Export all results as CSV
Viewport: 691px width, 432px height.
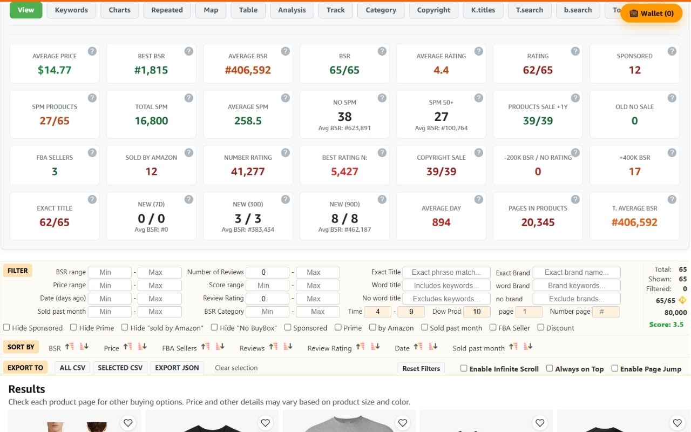[x=72, y=367]
